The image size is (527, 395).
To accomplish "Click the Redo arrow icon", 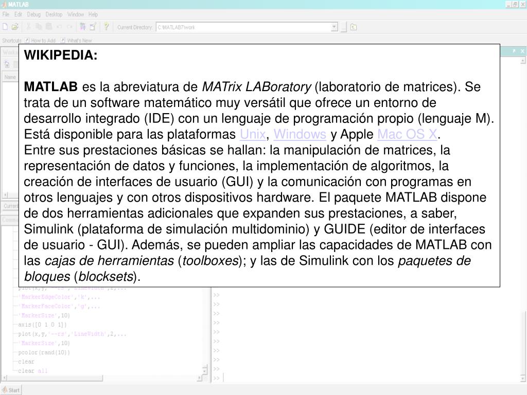I will [69, 27].
